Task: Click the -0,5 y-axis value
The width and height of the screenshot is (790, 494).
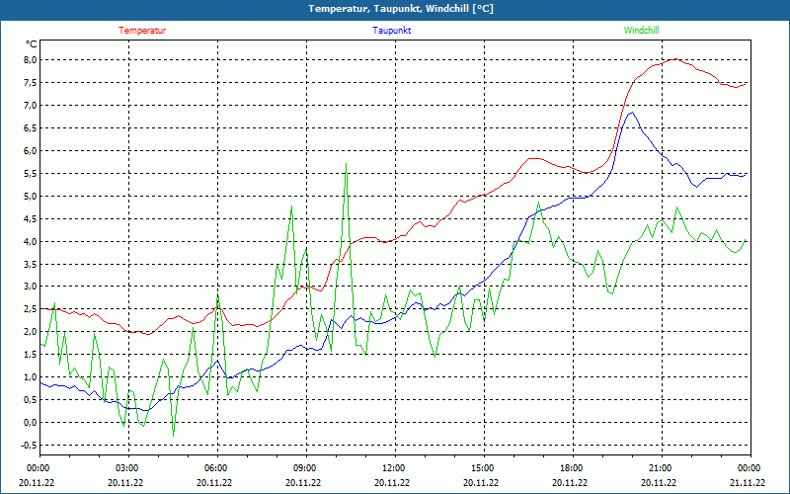Action: click(30, 446)
